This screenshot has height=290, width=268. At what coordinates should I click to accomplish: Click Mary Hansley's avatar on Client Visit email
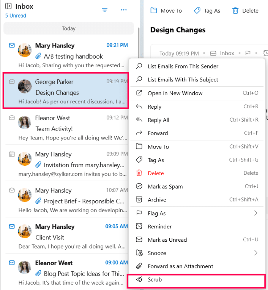pos(25,231)
